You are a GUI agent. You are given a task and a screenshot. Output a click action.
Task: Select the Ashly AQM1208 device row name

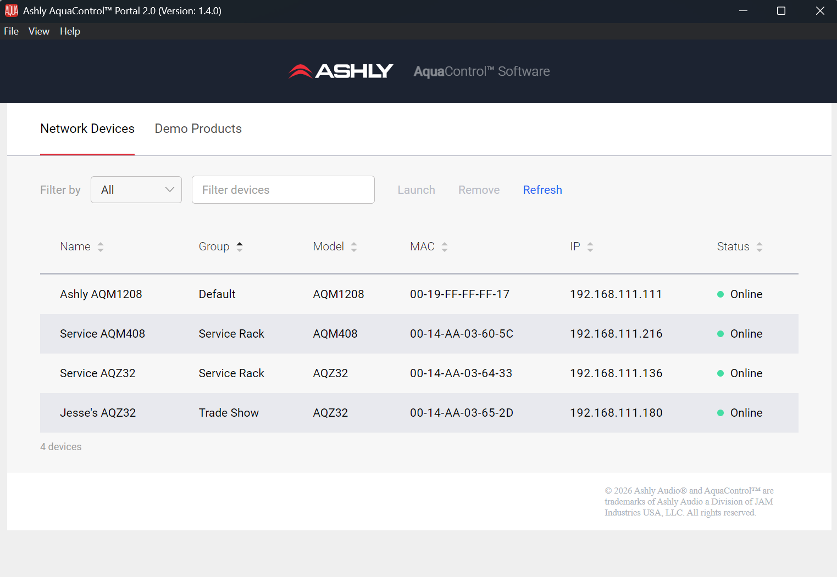pyautogui.click(x=101, y=294)
